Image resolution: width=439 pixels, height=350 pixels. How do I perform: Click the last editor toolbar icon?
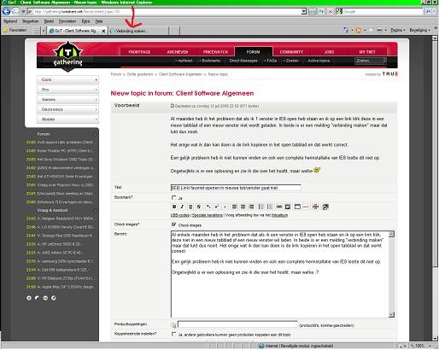pos(325,207)
